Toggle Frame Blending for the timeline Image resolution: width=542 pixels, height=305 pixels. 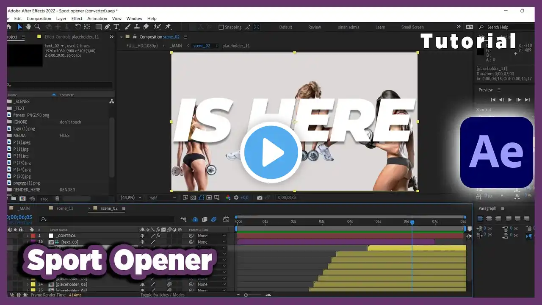pyautogui.click(x=205, y=219)
